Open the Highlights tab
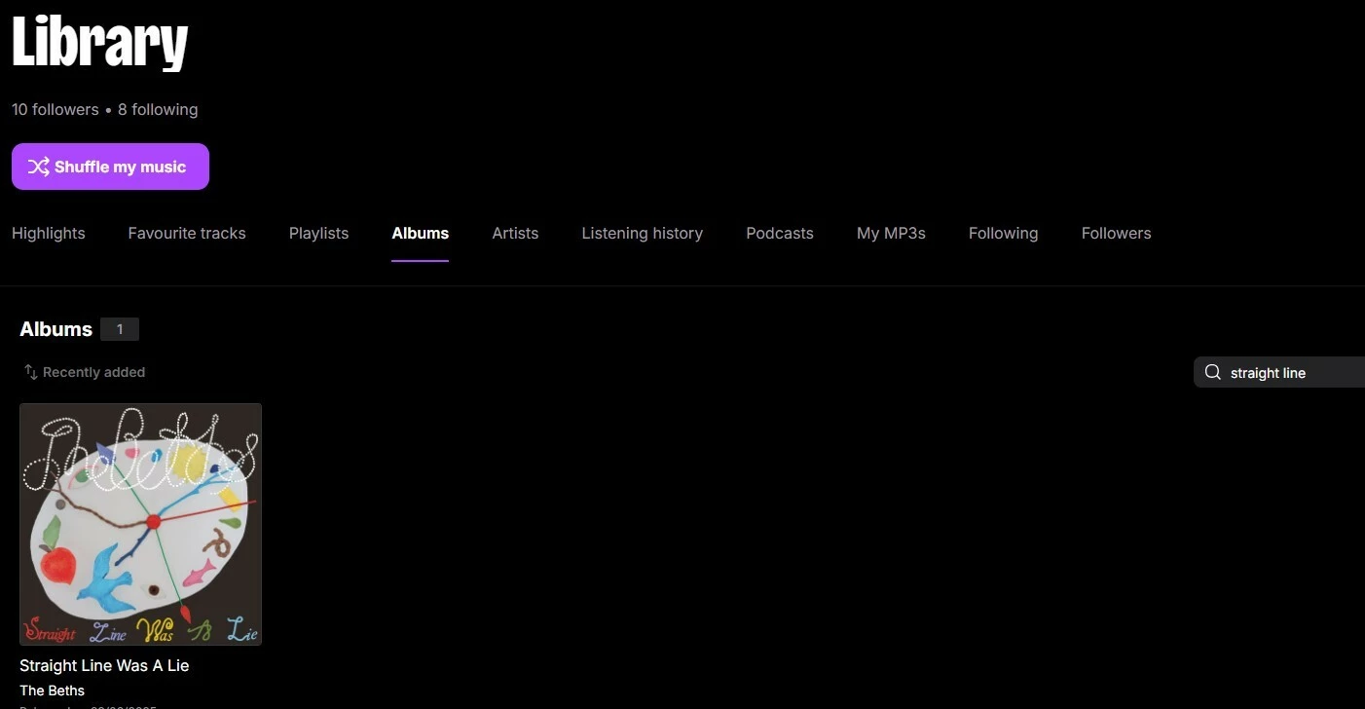1365x709 pixels. pyautogui.click(x=49, y=234)
